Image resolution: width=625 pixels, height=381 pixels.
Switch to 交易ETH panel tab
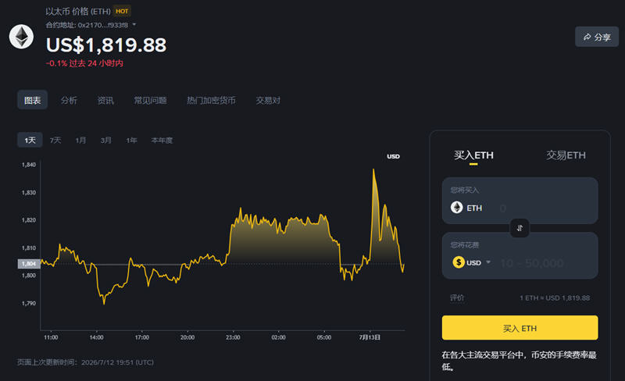(566, 155)
